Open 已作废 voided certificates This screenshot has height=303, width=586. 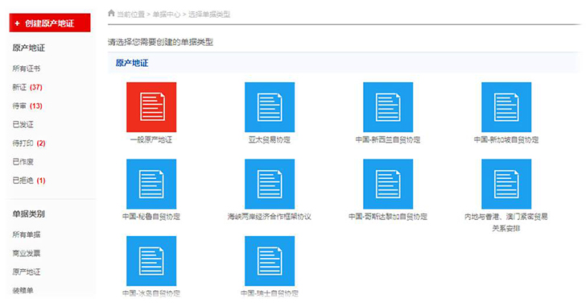click(23, 162)
